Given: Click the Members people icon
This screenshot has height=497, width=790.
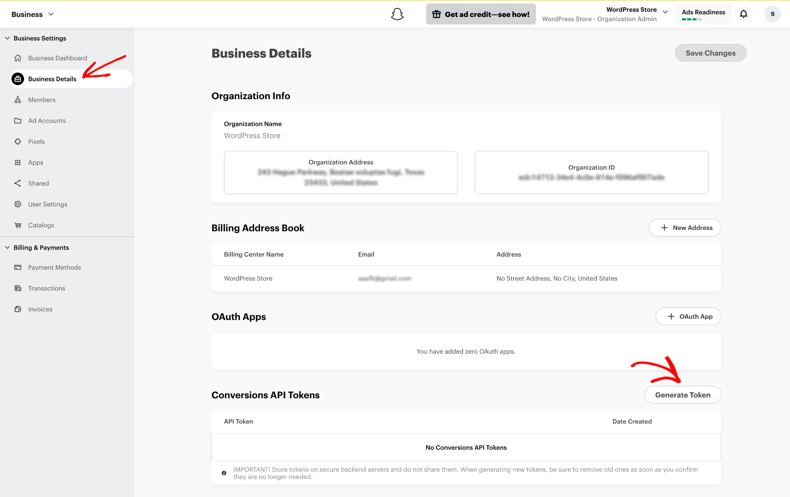Looking at the screenshot, I should pyautogui.click(x=18, y=100).
